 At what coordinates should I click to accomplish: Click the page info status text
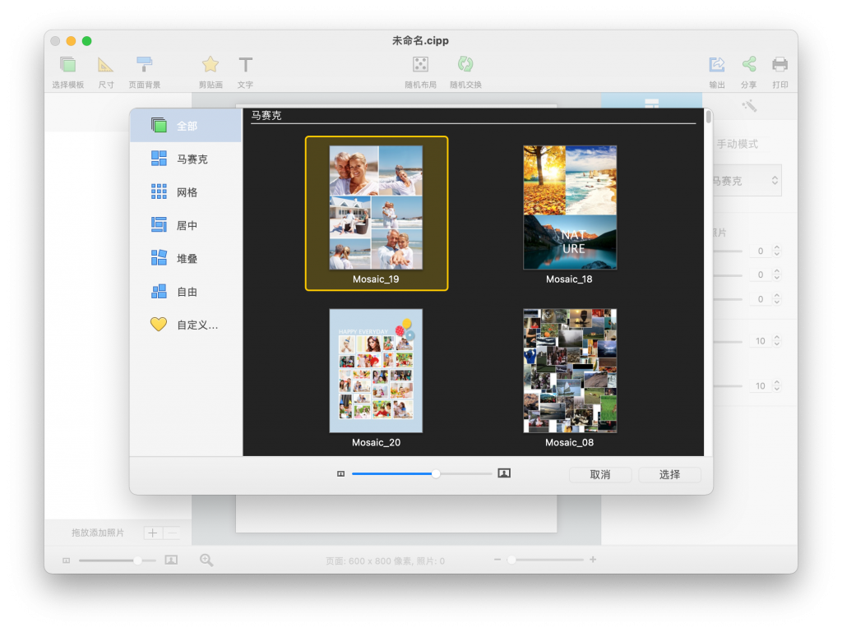click(x=385, y=561)
